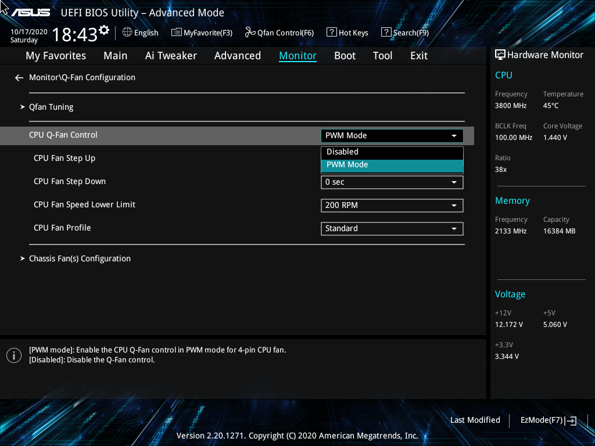The image size is (595, 446).
Task: Click the +12V reading 12.172 V
Action: click(508, 325)
